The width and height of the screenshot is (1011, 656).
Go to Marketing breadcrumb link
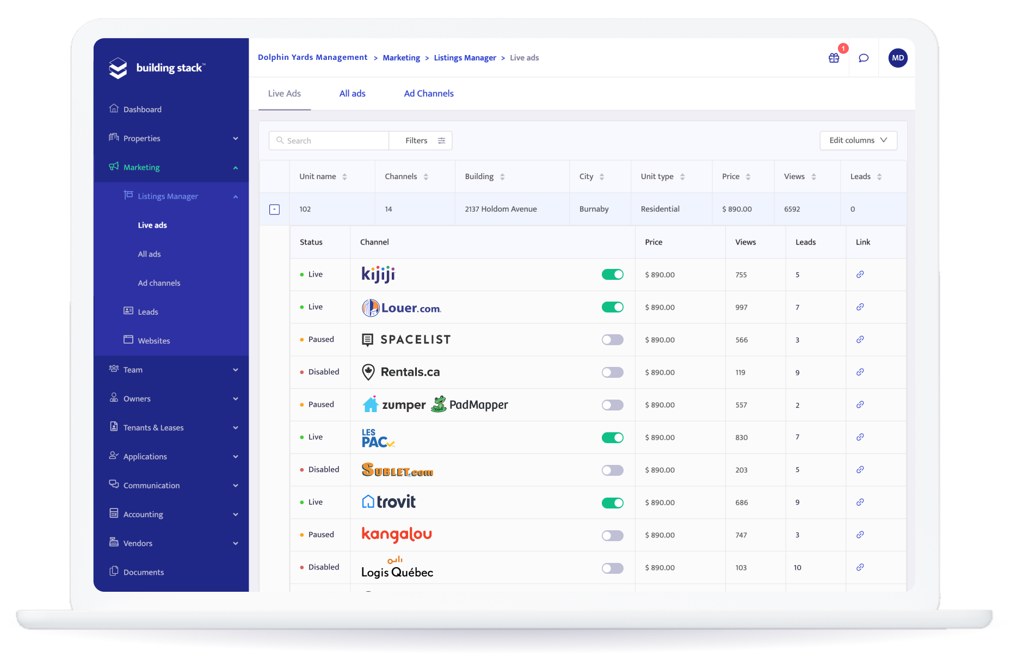(x=402, y=58)
